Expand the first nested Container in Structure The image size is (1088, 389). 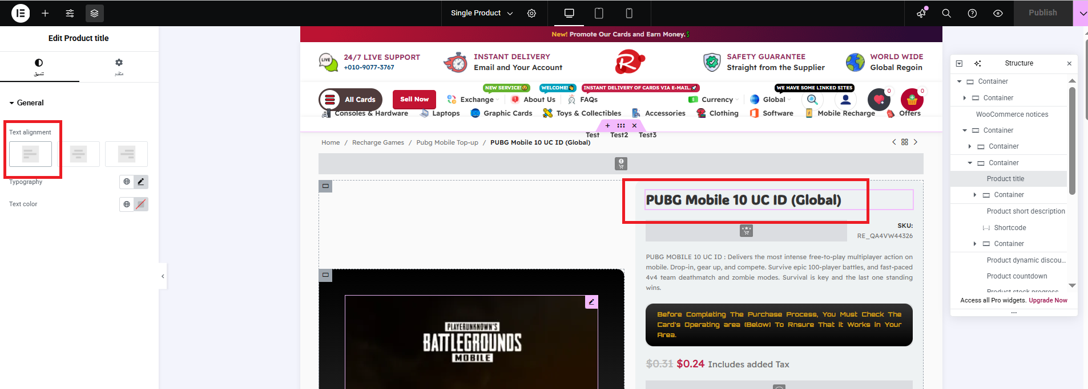[x=965, y=98]
